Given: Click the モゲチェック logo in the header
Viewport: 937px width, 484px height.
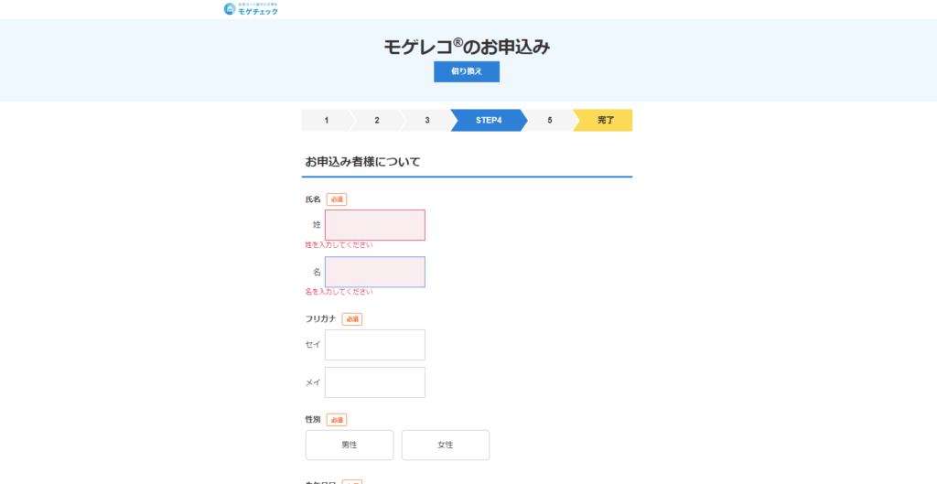Looking at the screenshot, I should click(251, 9).
